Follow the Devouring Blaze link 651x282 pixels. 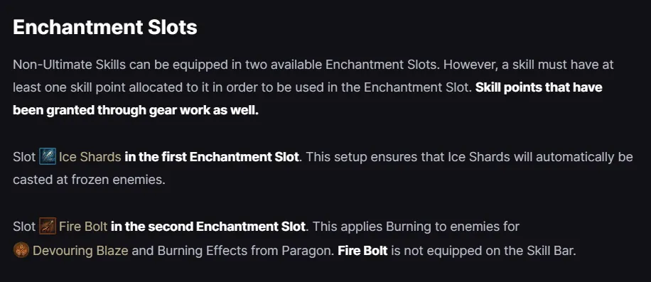point(80,251)
